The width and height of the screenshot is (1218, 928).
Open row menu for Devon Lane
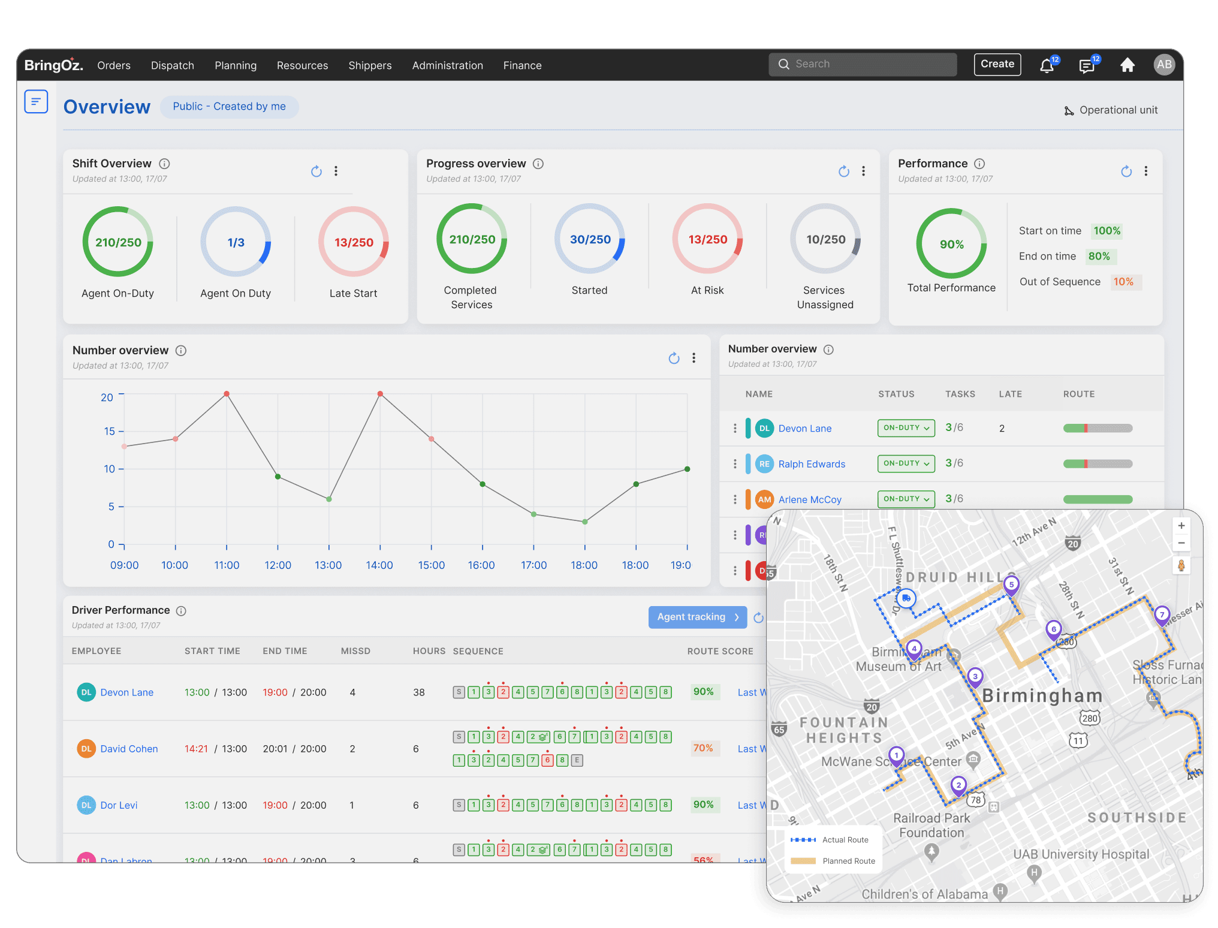click(x=735, y=428)
